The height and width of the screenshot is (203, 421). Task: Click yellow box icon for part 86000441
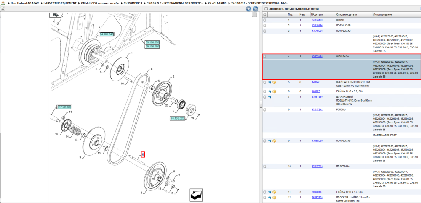click(x=274, y=192)
